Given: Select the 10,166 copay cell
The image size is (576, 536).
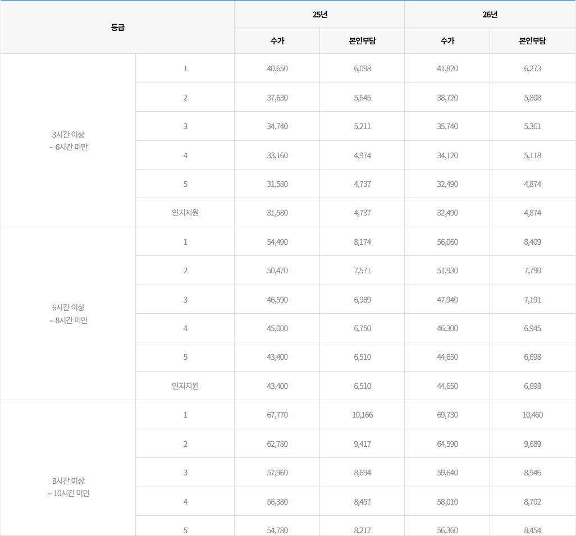Looking at the screenshot, I should (x=362, y=415).
